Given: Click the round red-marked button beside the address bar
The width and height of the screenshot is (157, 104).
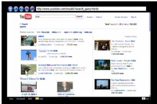Looking at the screenshot, I should coord(32,9).
